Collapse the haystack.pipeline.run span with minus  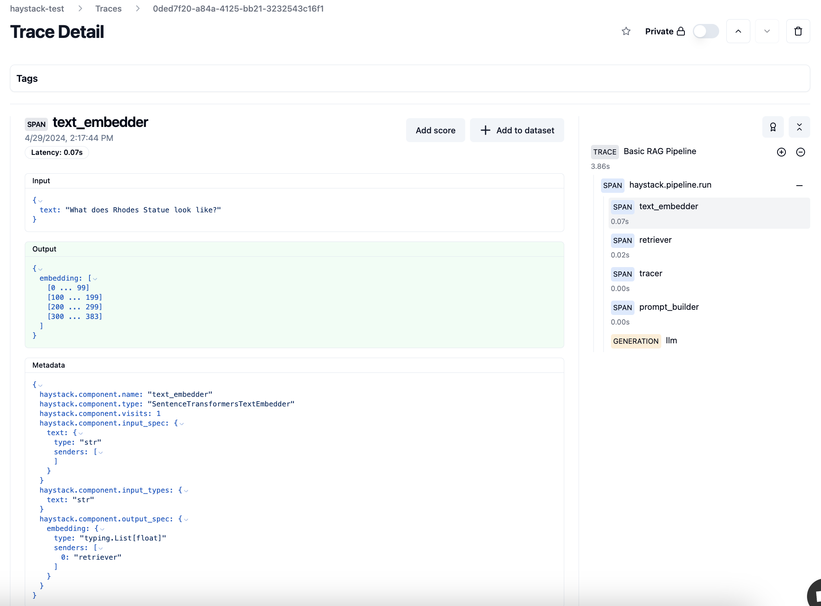(800, 186)
